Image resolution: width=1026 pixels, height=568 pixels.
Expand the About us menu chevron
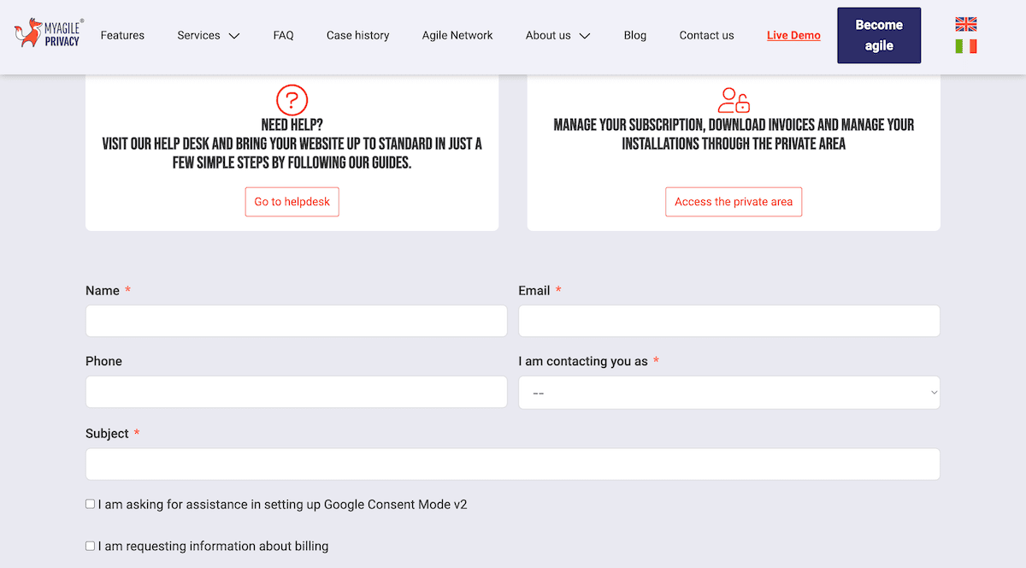[x=585, y=36]
